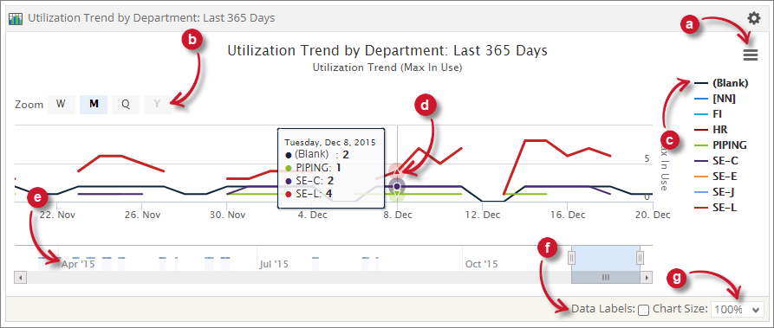774x328 pixels.
Task: Set zoom range to M (month)
Action: point(94,104)
